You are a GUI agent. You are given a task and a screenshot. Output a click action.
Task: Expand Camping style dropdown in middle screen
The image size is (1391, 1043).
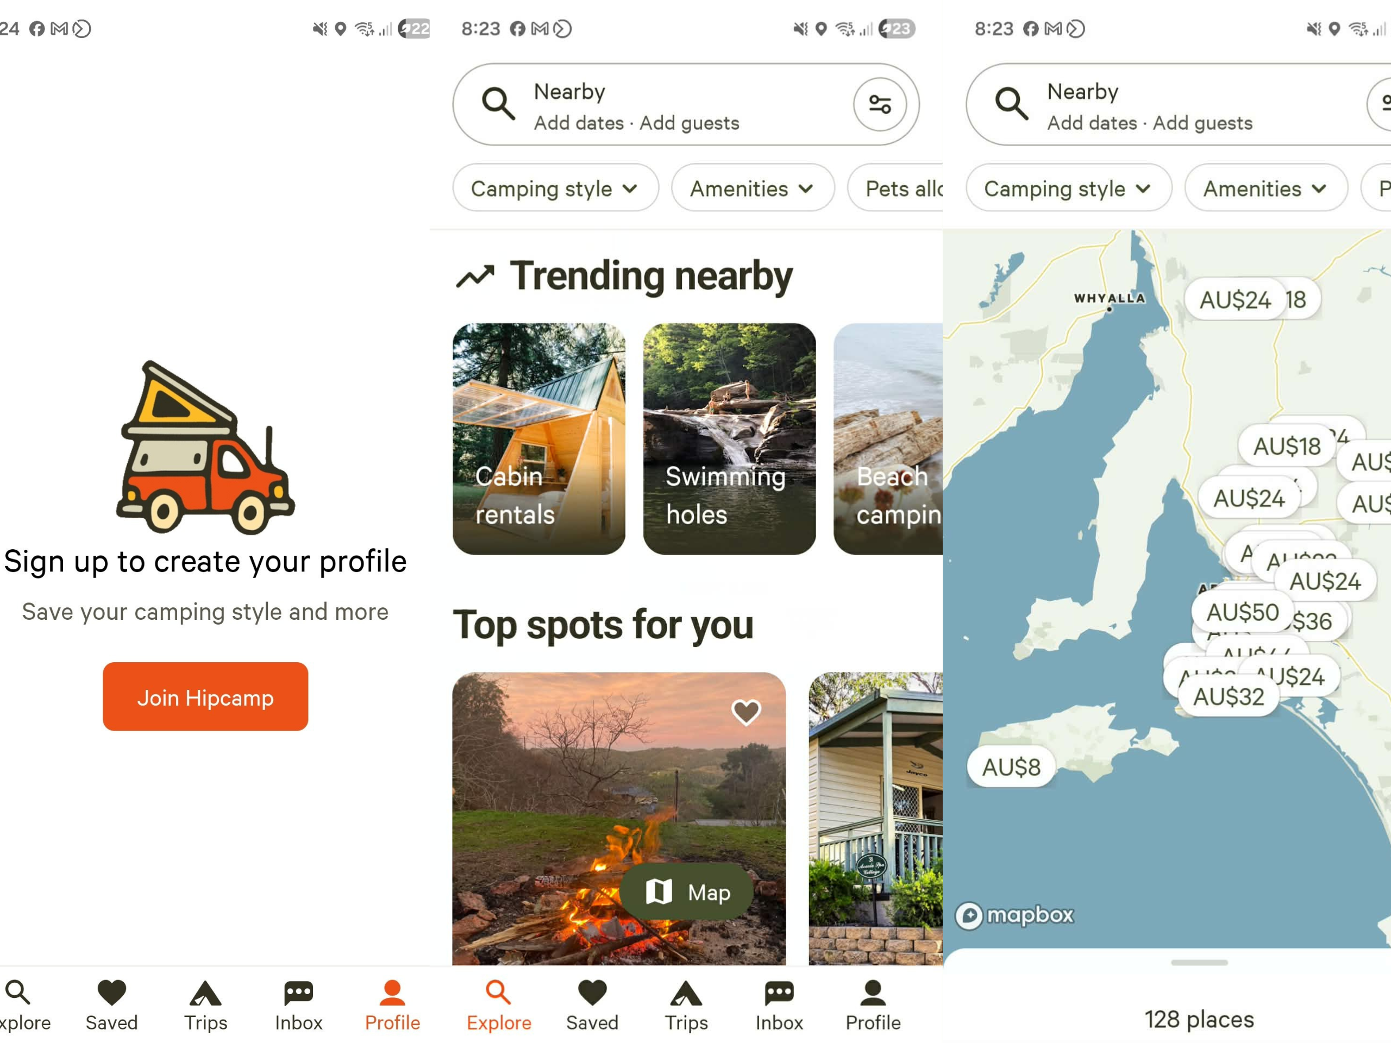coord(555,188)
